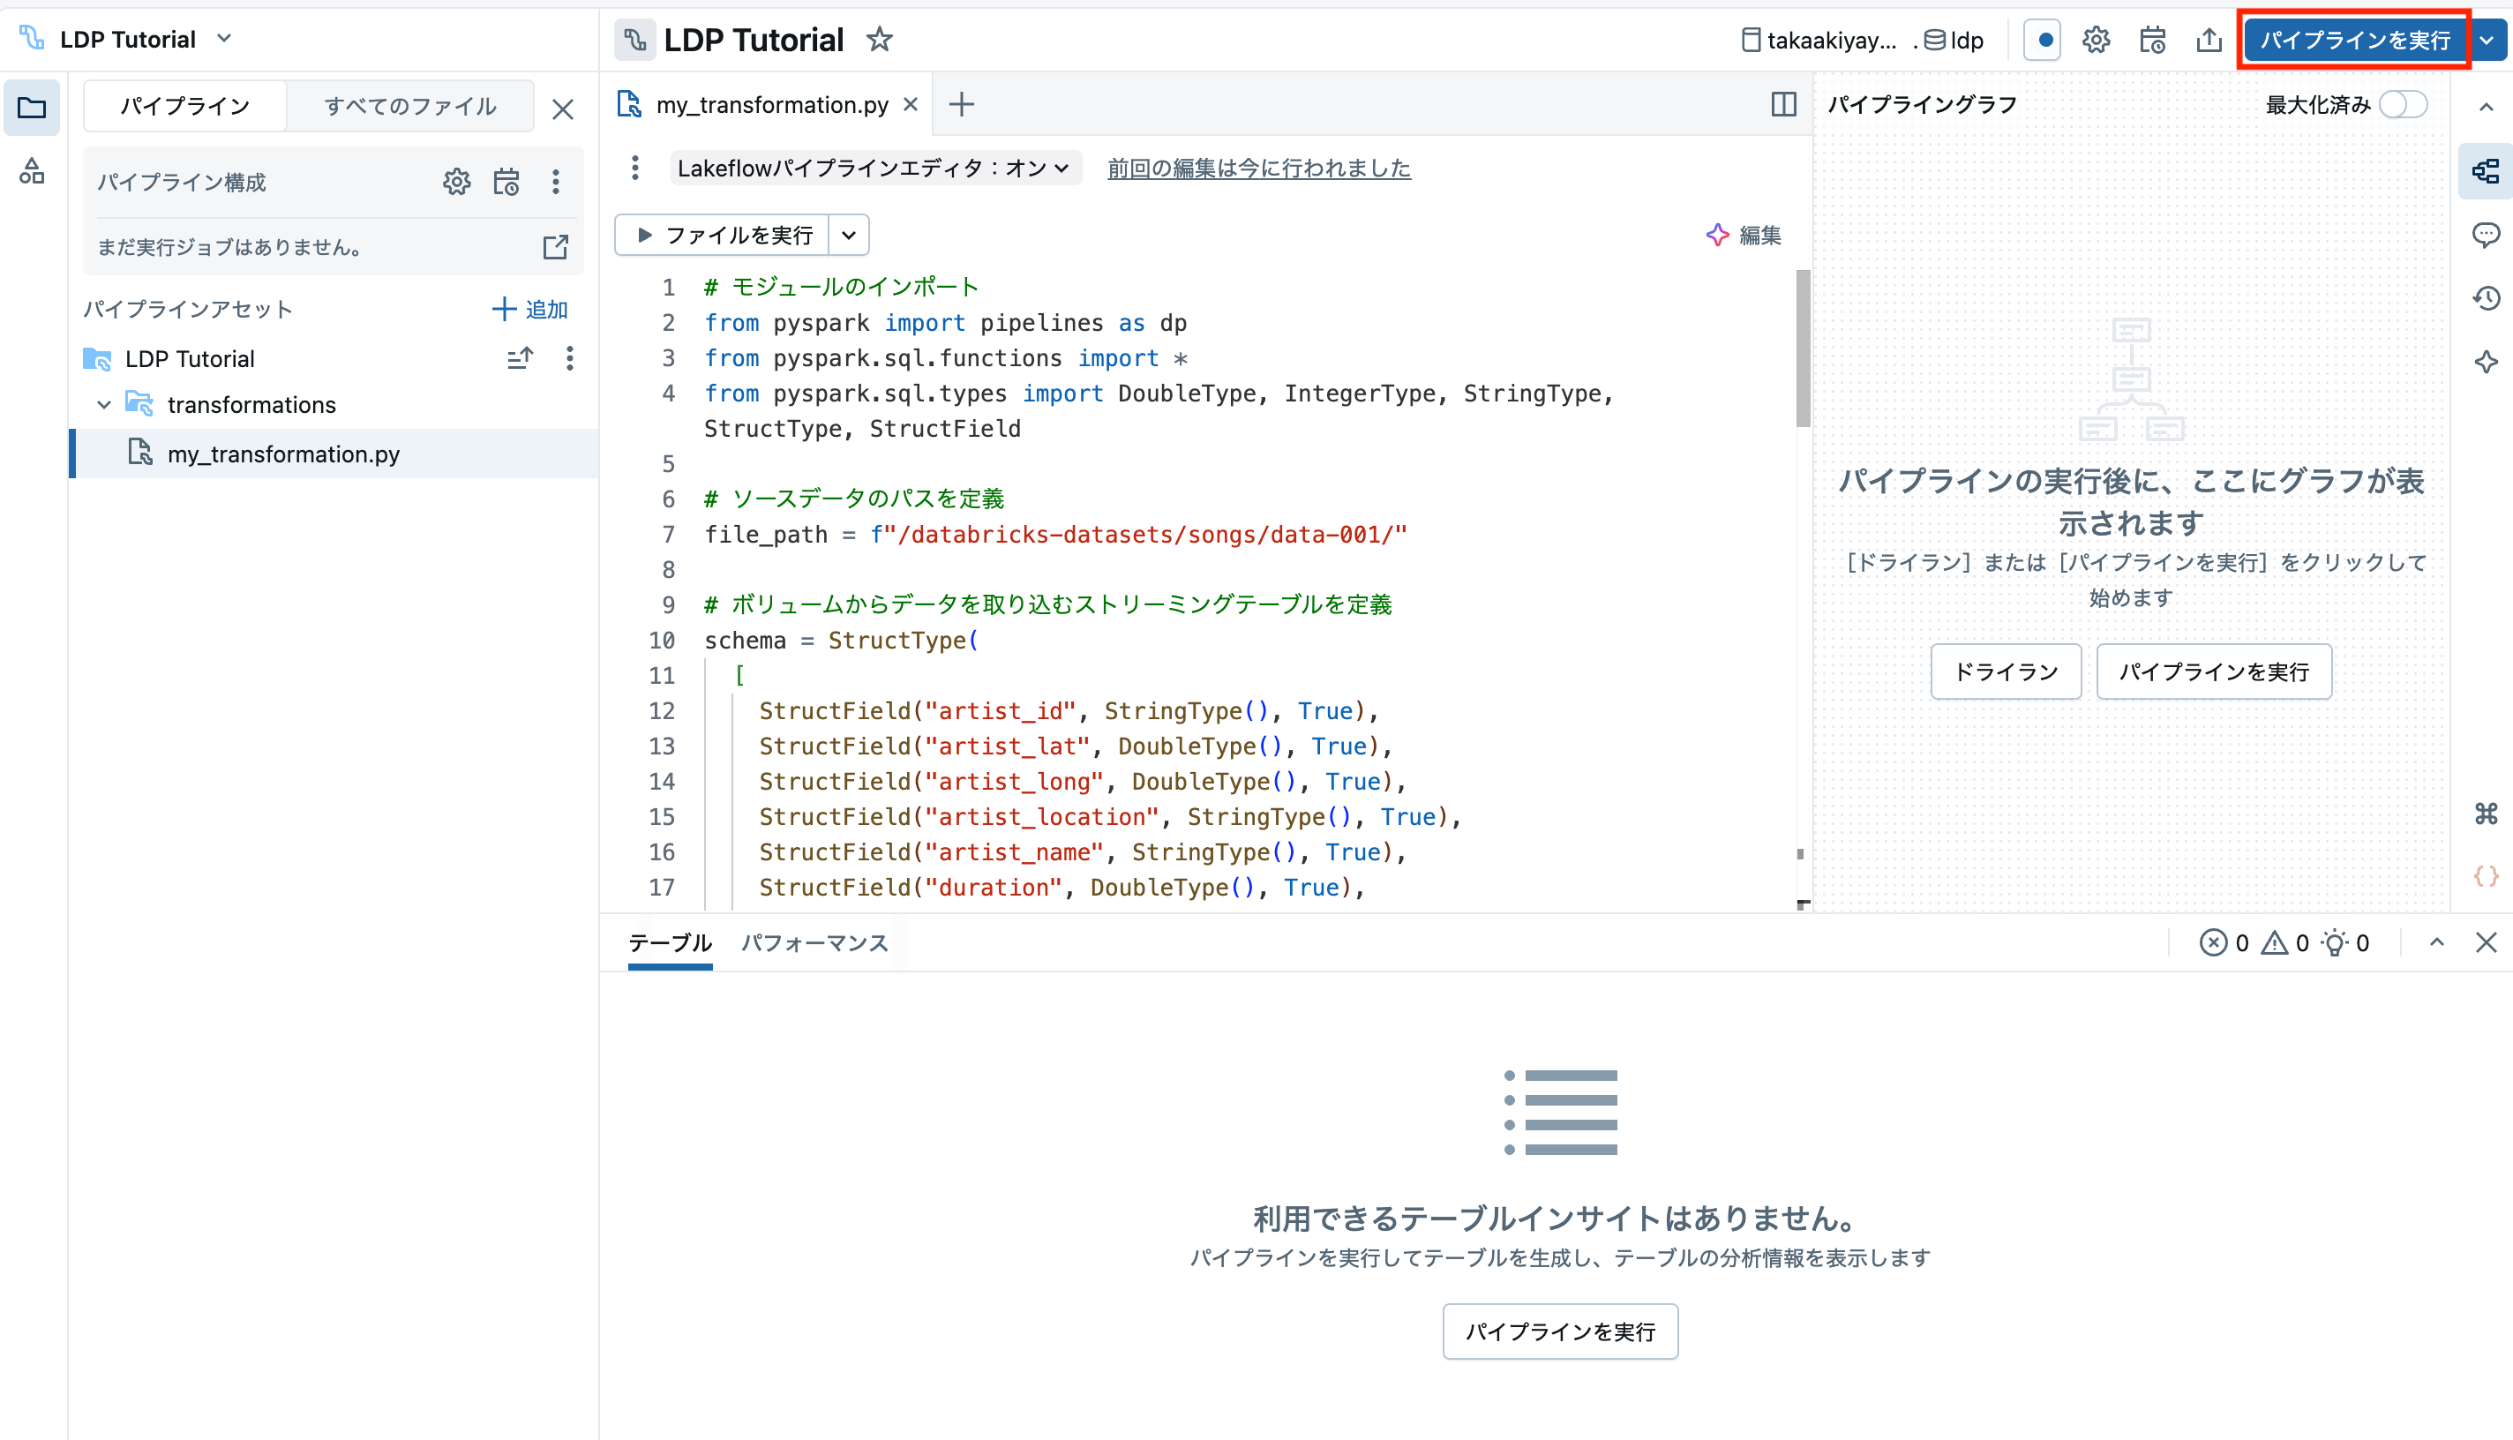Viewport: 2513px width, 1440px height.
Task: Switch to the すべてのファイル tab
Action: click(410, 106)
